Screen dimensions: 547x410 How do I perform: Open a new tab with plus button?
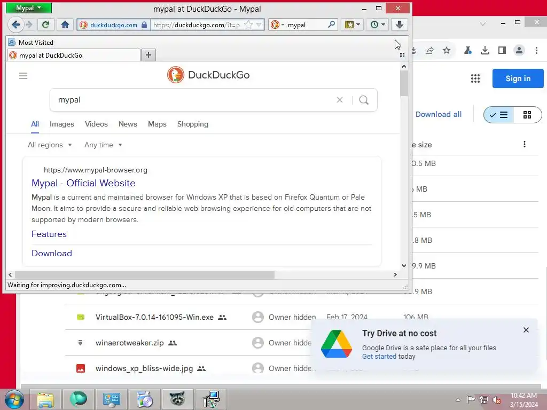(149, 55)
